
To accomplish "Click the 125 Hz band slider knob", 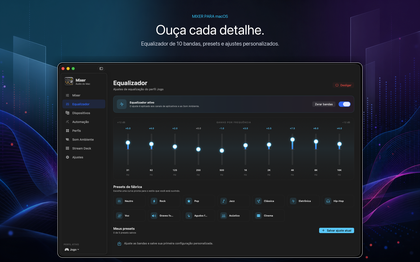I will point(175,147).
